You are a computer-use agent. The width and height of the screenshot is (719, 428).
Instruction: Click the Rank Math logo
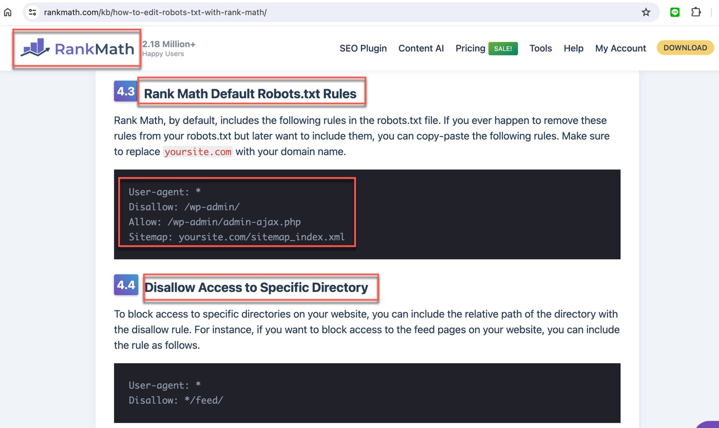77,48
